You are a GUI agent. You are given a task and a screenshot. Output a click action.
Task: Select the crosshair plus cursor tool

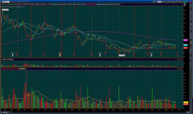coord(2,112)
